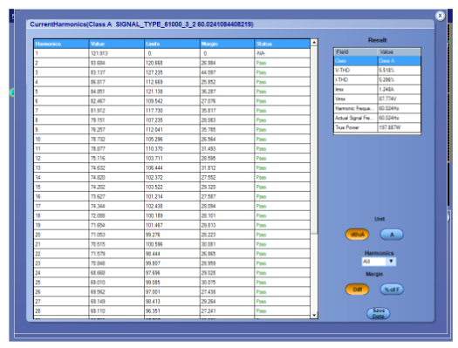Click the Field header in Result table
This screenshot has height=348, width=458.
(355, 52)
